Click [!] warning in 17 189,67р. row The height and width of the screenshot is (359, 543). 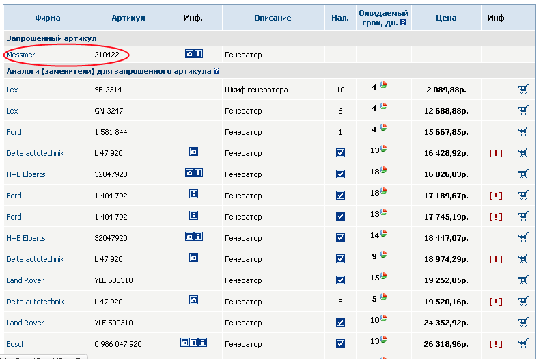click(496, 196)
